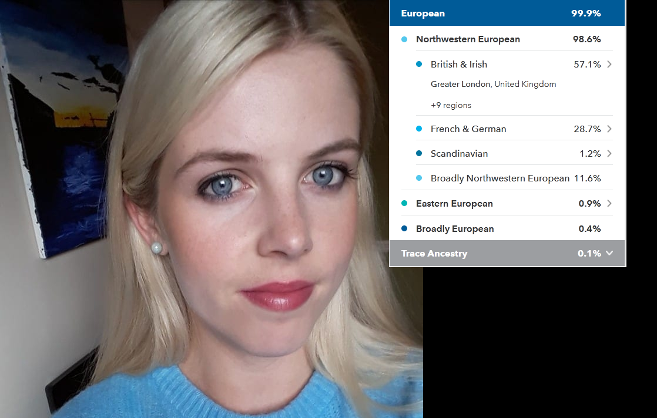The height and width of the screenshot is (418, 657).
Task: Expand the Eastern European chevron arrow
Action: pos(609,204)
